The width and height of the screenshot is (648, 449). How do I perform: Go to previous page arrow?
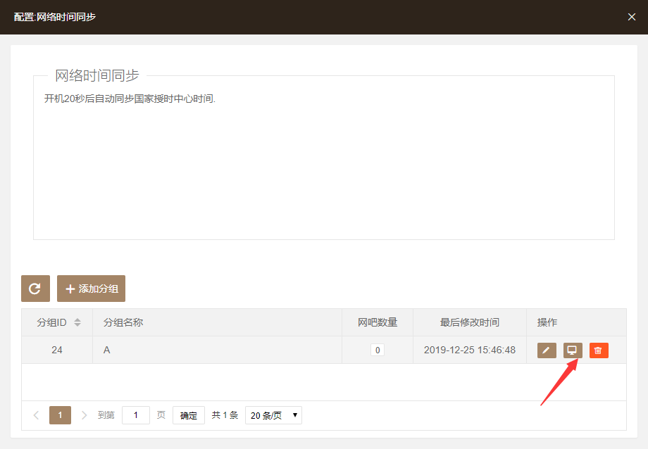pos(37,415)
